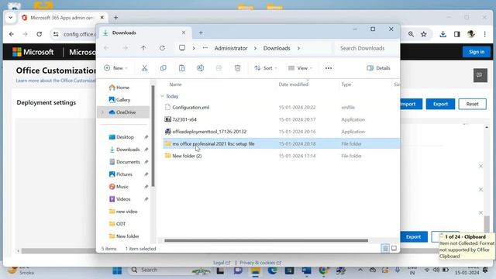
Task: Bookmark page with Chrome star icon
Action: tap(424, 34)
